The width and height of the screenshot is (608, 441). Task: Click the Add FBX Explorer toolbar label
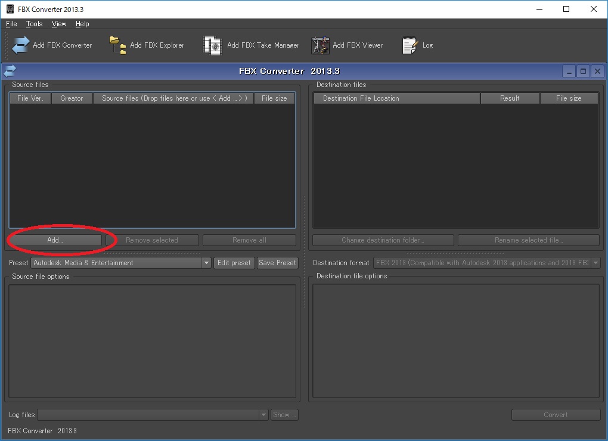157,45
